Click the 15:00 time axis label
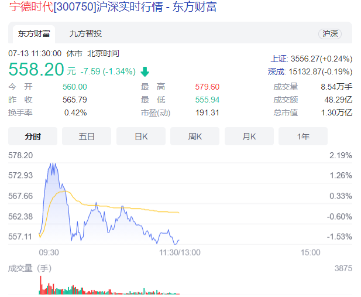 click(310, 252)
